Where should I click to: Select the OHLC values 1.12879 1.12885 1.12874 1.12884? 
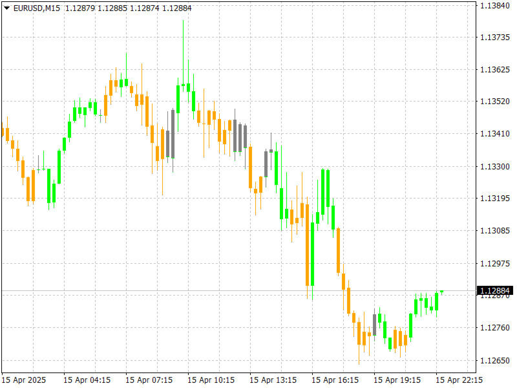pyautogui.click(x=128, y=8)
